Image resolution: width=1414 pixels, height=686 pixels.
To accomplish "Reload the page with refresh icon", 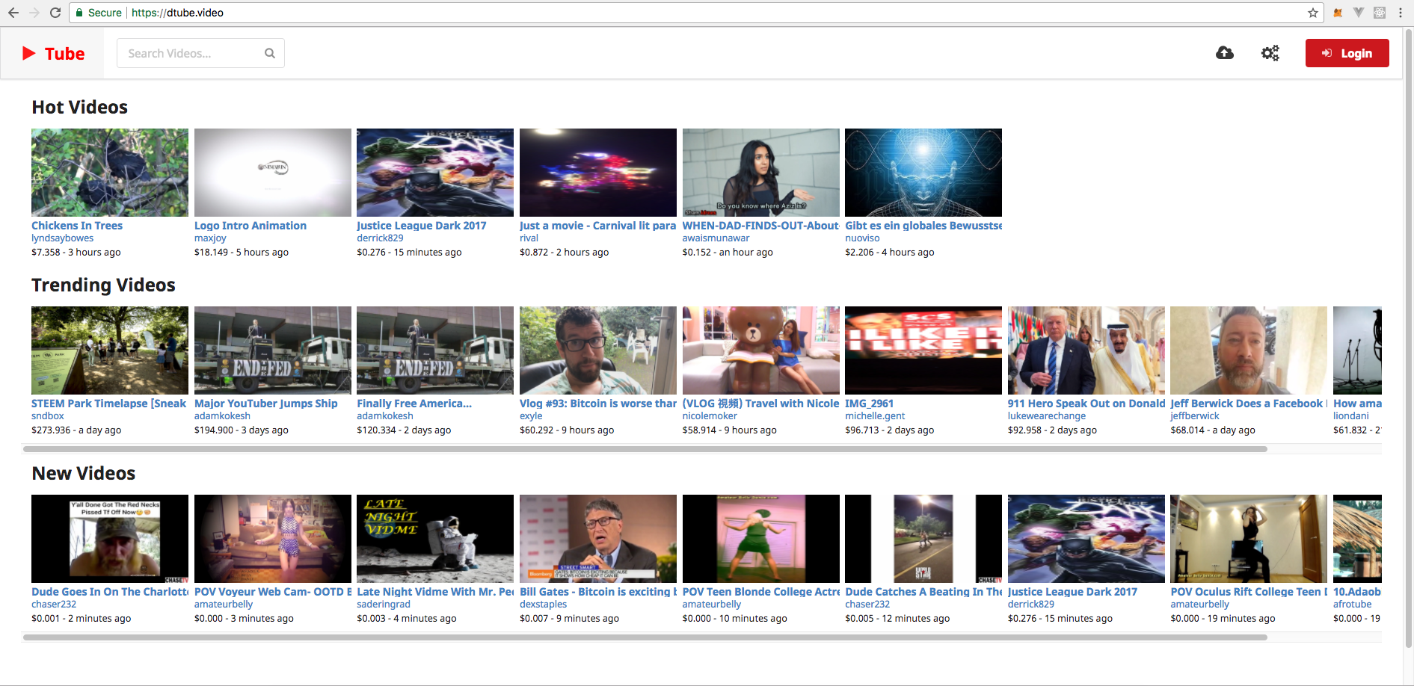I will (55, 13).
